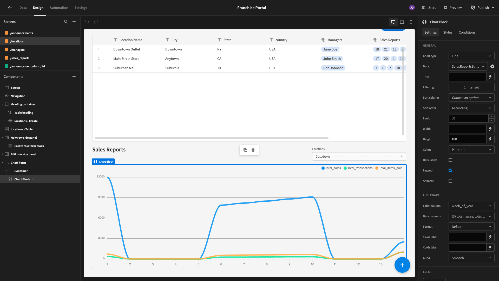Switch to the Data tab
Image resolution: width=499 pixels, height=281 pixels.
(23, 8)
